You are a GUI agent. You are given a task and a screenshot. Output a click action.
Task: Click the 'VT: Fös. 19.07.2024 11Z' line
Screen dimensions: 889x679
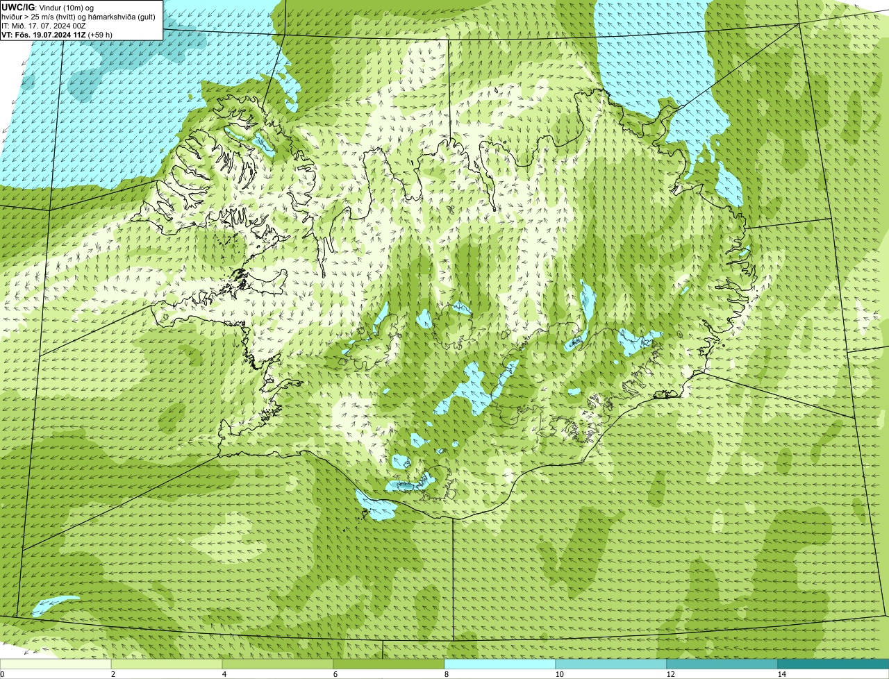[57, 34]
